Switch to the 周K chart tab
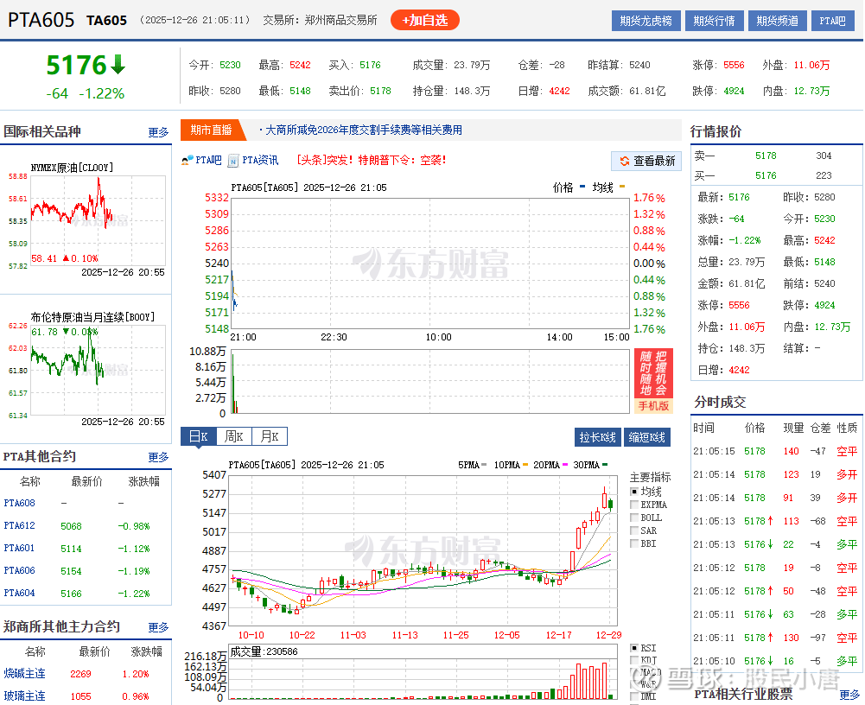The height and width of the screenshot is (705, 865). pos(234,436)
